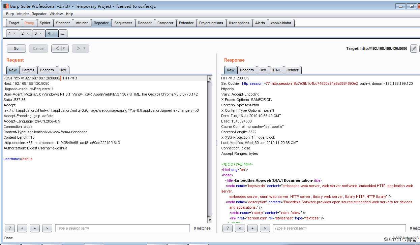Click response search help ? button
The width and height of the screenshot is (420, 245).
tap(228, 228)
